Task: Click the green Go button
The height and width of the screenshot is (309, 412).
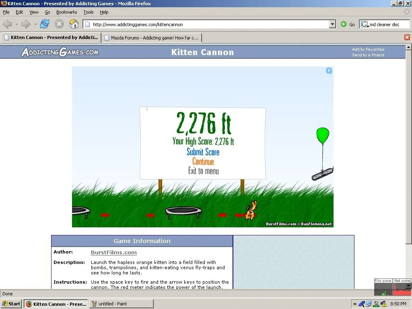Action: click(x=348, y=25)
